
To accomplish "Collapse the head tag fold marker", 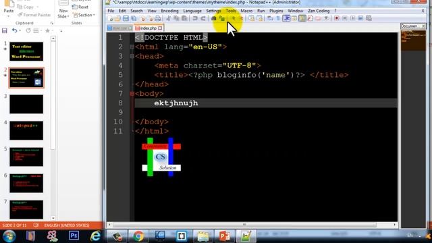I will click(132, 56).
